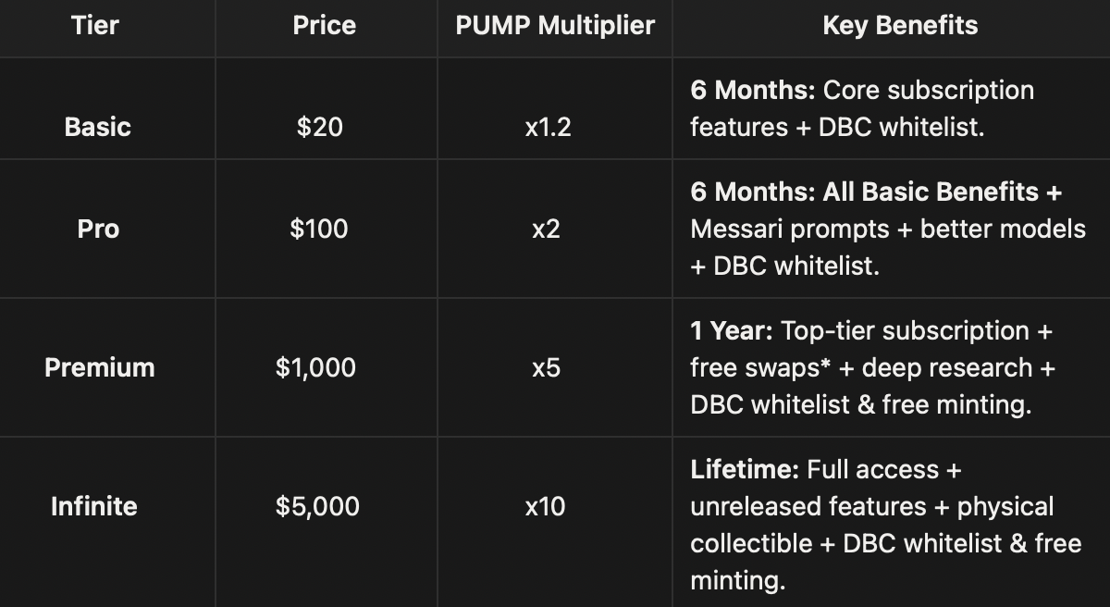
Task: Click the Tier column header
Action: pos(94,25)
